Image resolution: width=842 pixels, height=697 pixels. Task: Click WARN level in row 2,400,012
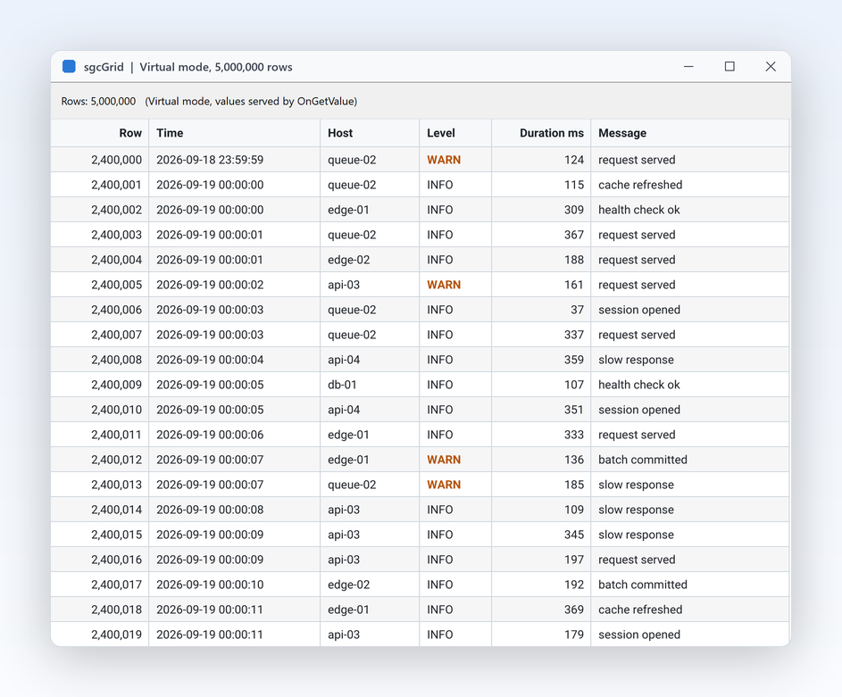tap(444, 460)
